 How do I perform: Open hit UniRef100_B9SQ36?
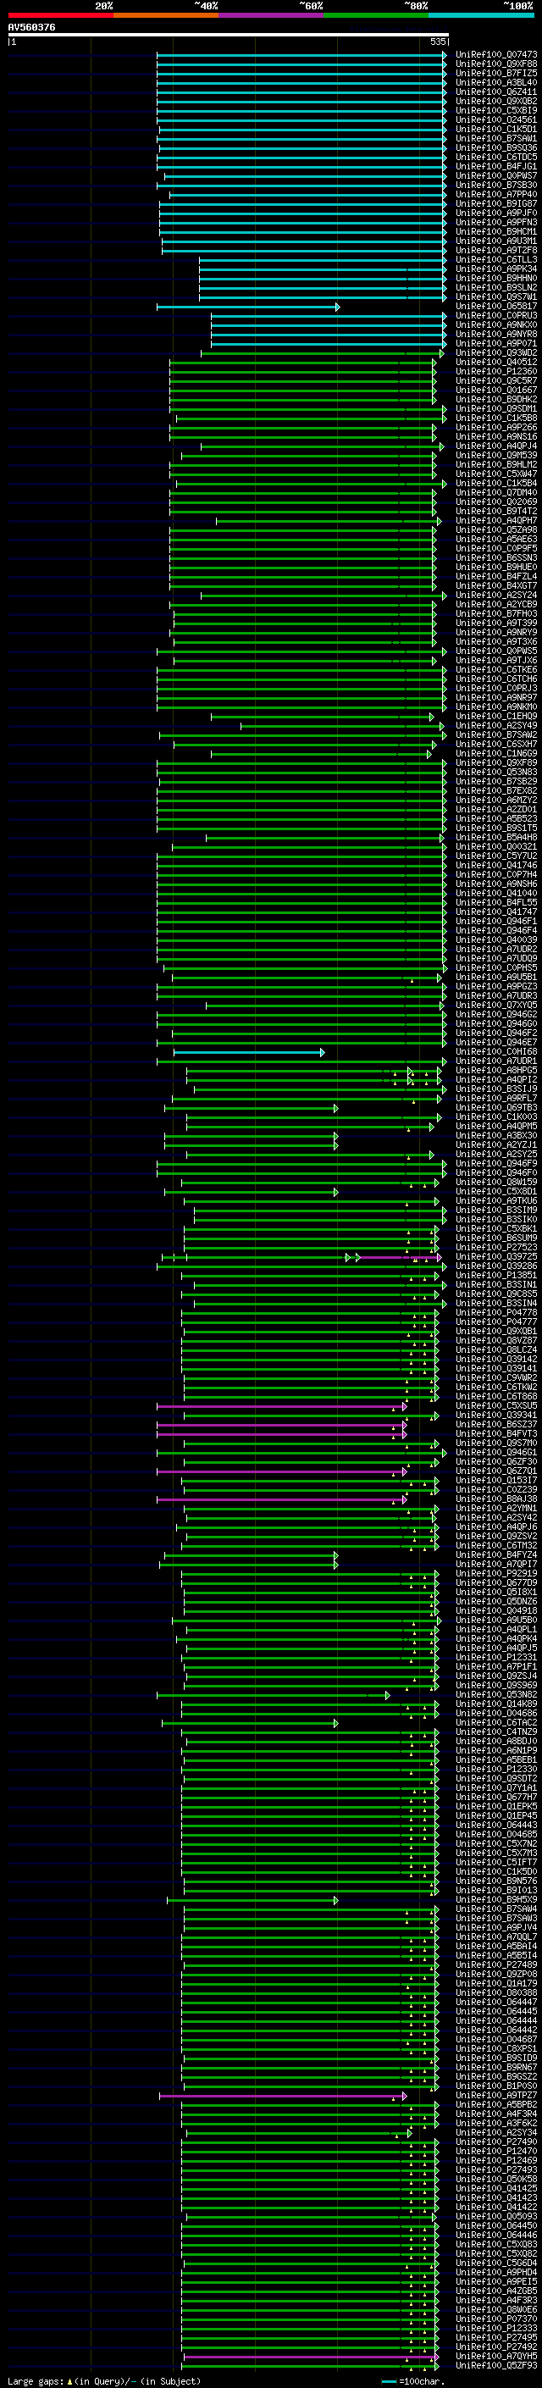point(496,148)
